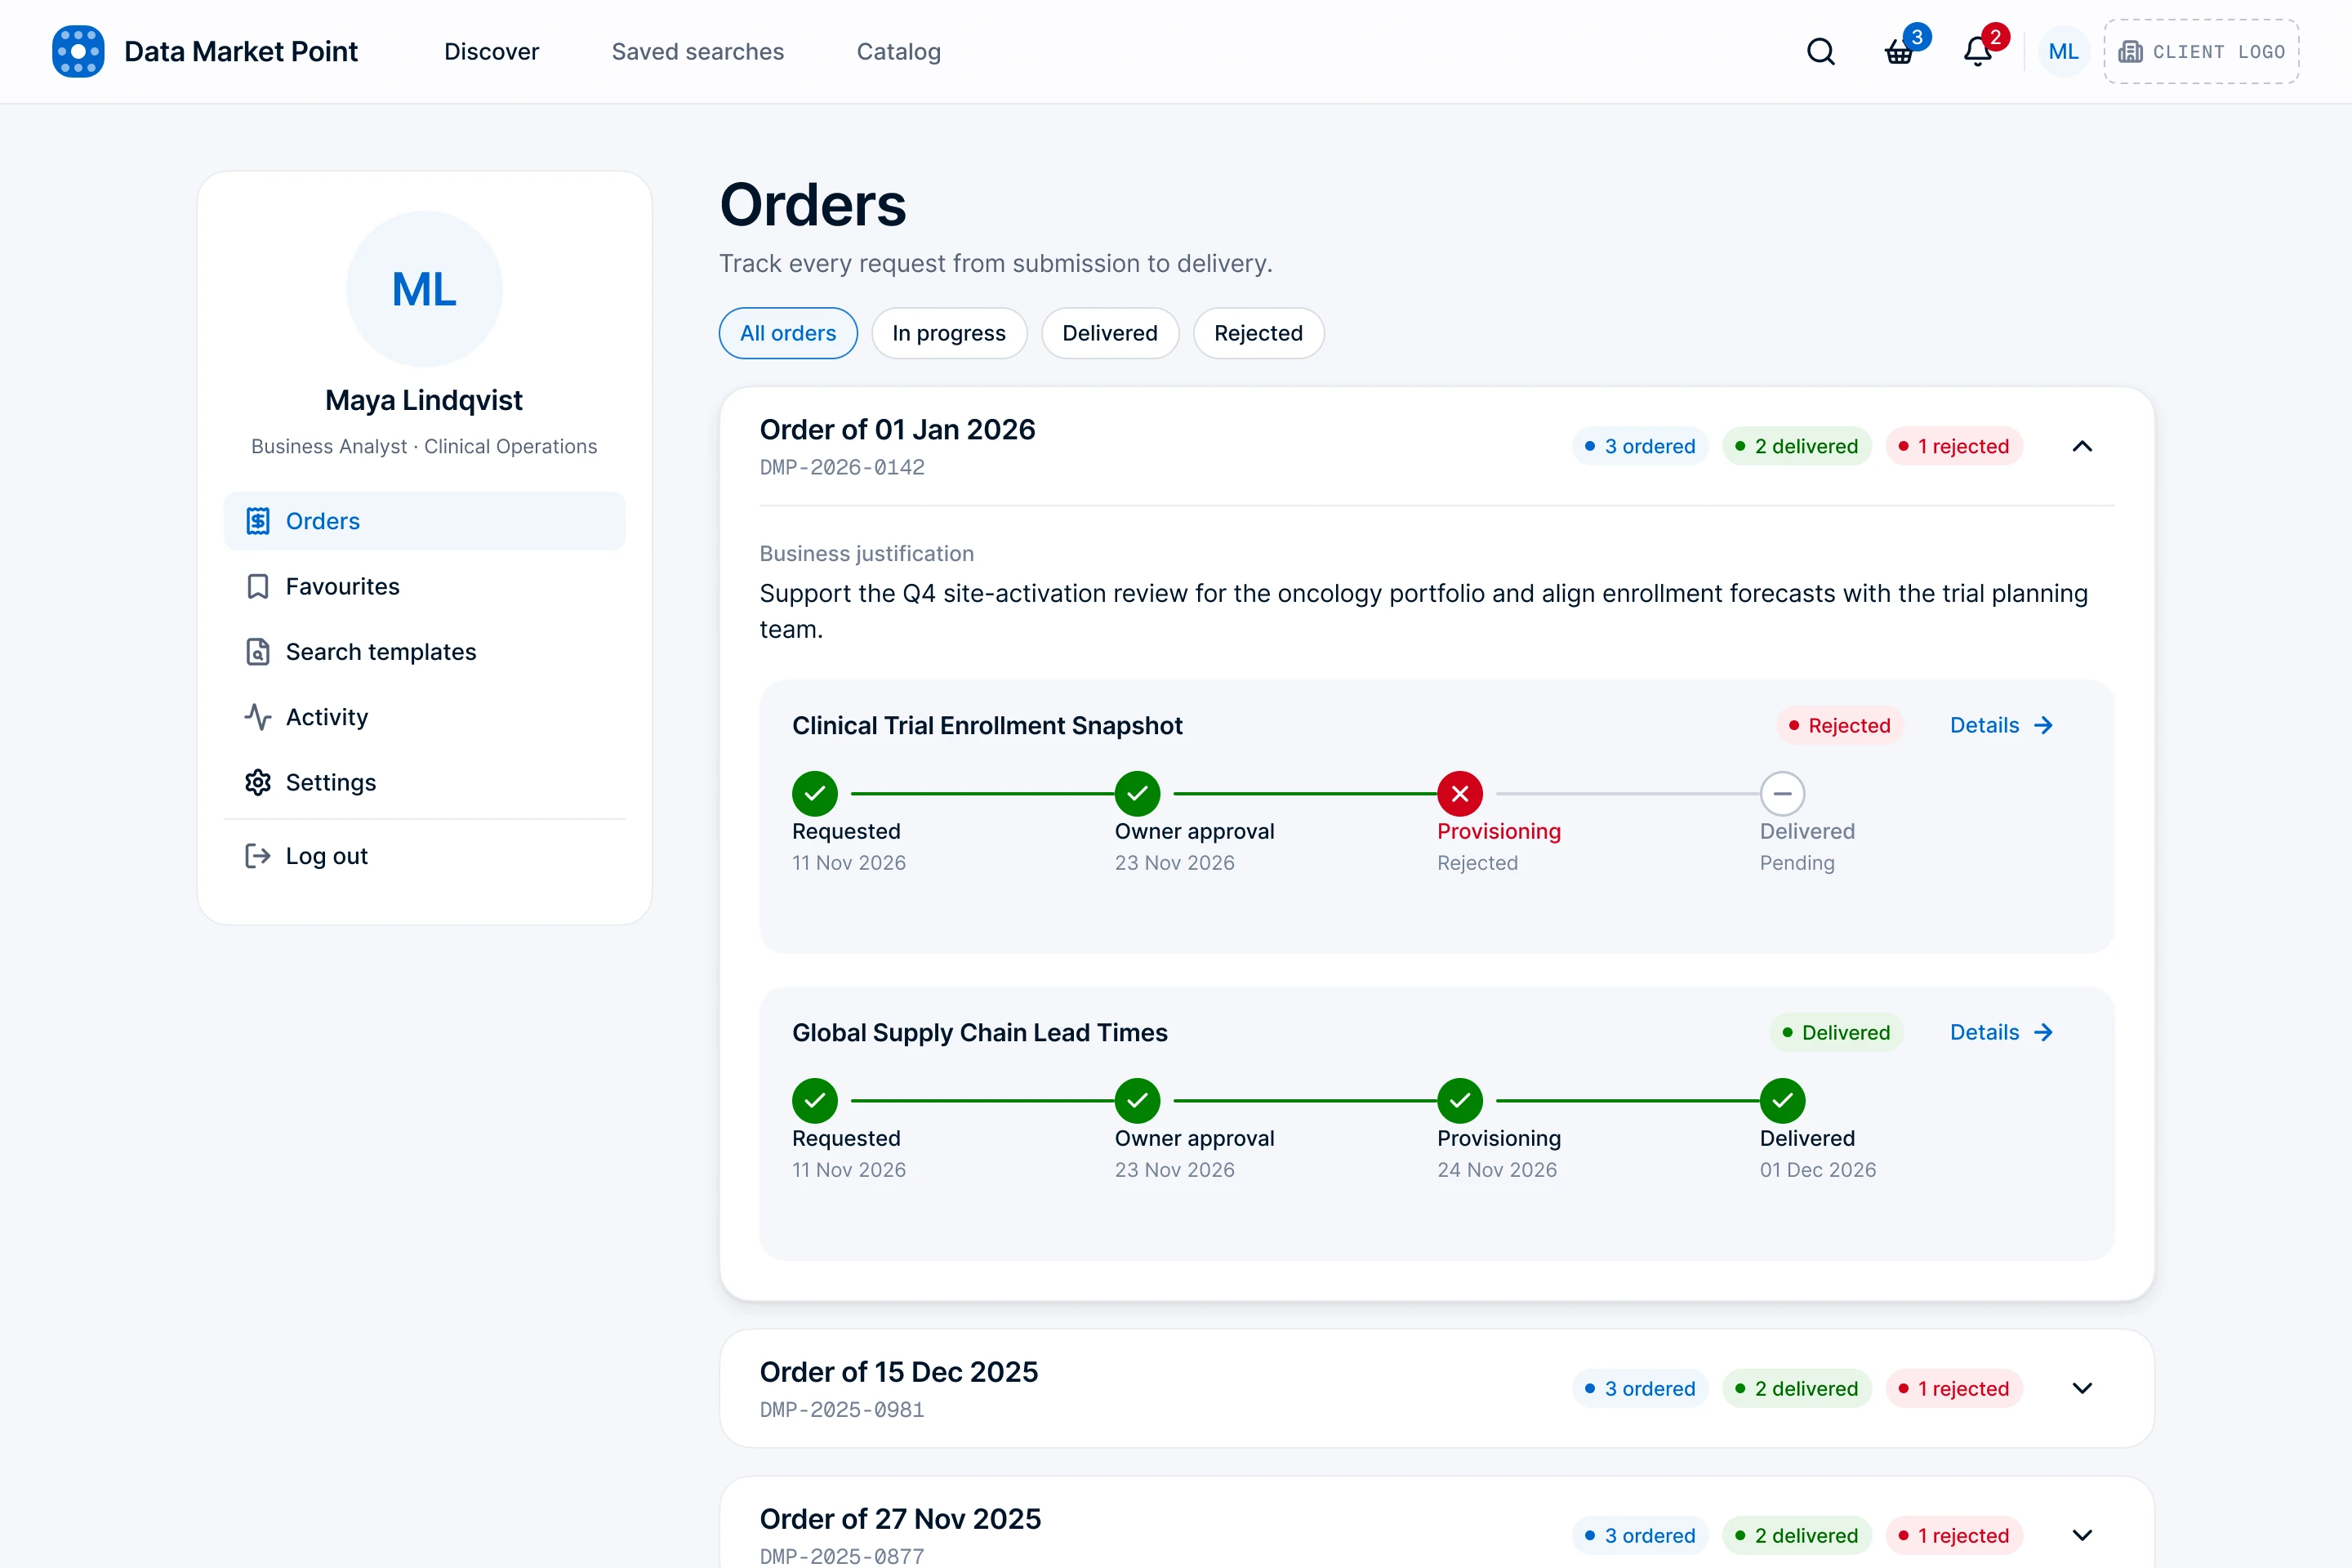Collapse the Order of 01 Jan 2026
Image resolution: width=2352 pixels, height=1568 pixels.
(2082, 446)
